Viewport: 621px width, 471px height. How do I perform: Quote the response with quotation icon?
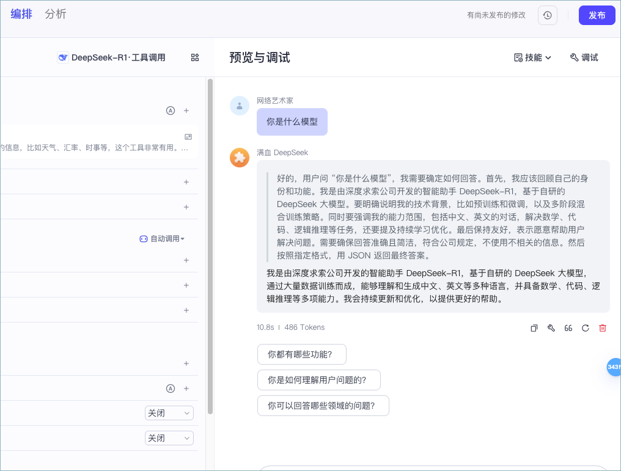(x=568, y=328)
